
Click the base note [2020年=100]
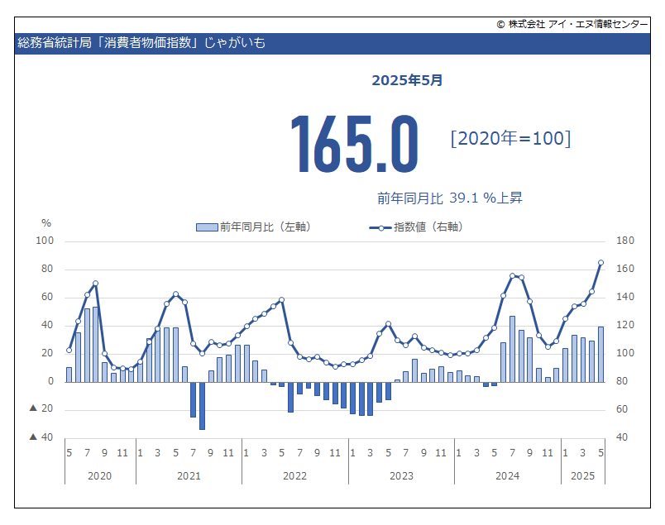click(x=510, y=138)
